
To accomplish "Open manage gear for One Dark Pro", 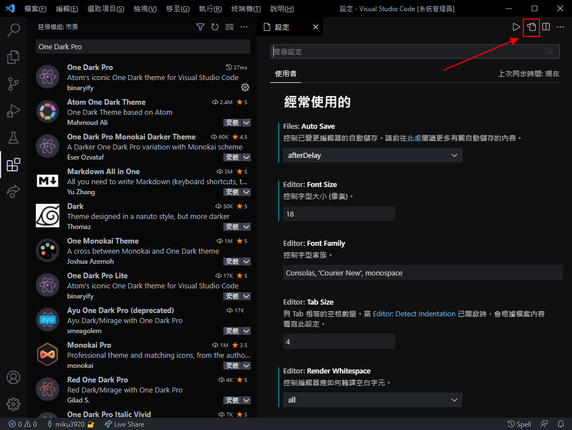I will 245,87.
